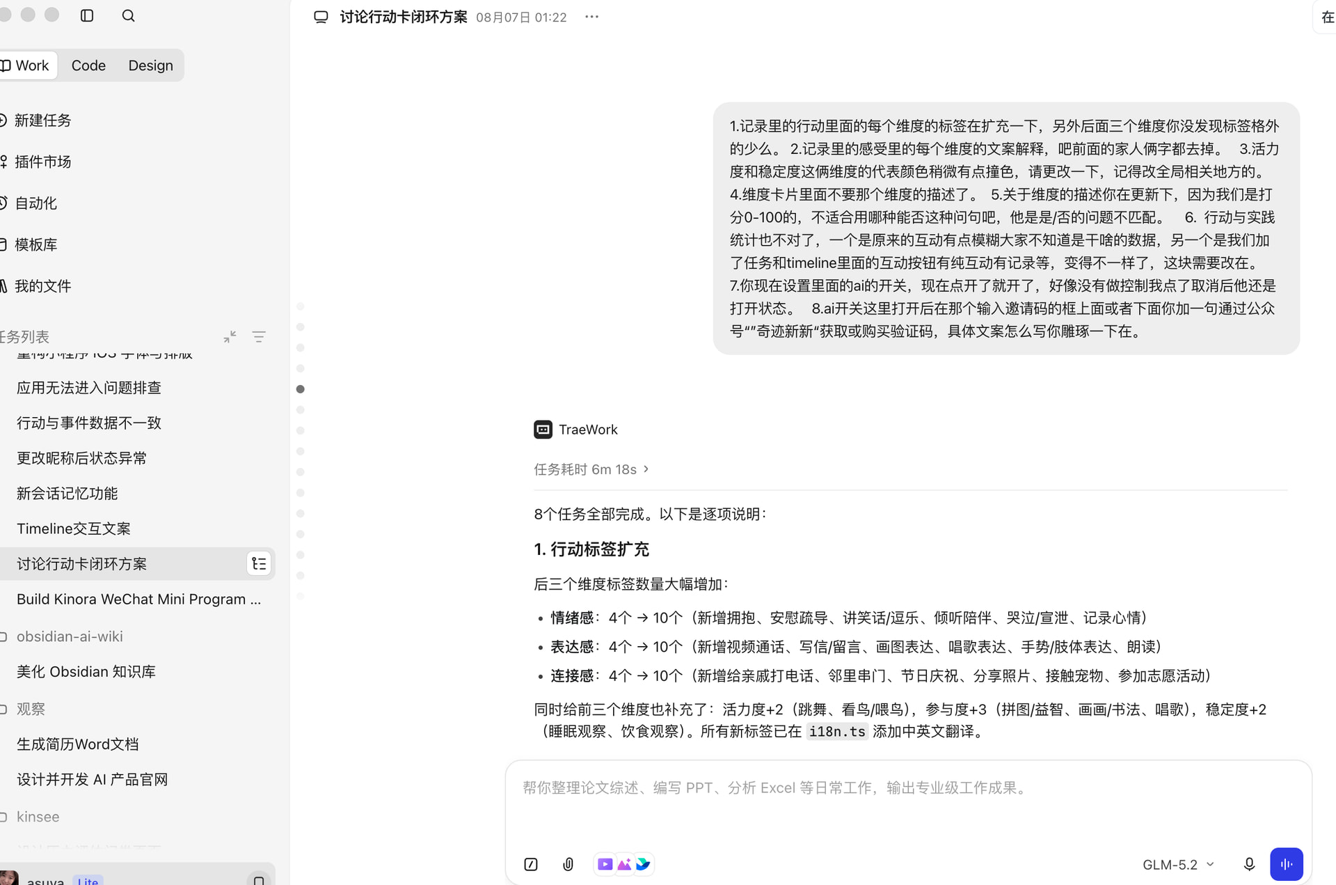Switch to the Code tab
The image size is (1336, 885).
[88, 65]
